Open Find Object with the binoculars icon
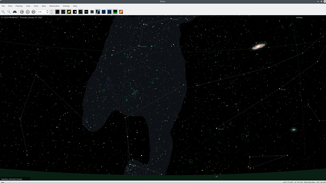 pos(15,12)
